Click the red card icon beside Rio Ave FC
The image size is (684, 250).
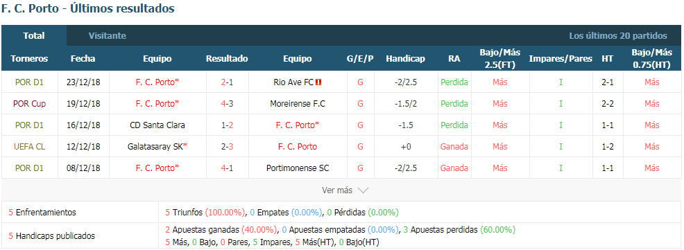click(x=319, y=82)
